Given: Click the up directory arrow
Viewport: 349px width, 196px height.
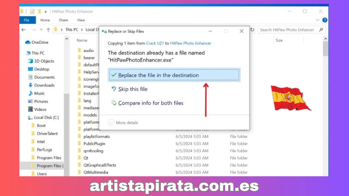Looking at the screenshot, I should (x=48, y=30).
